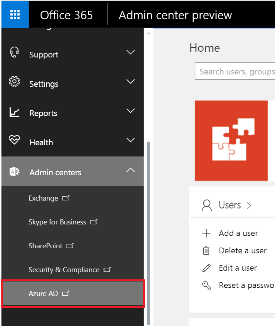
Task: Click the Admin center preview title text
Action: [175, 15]
